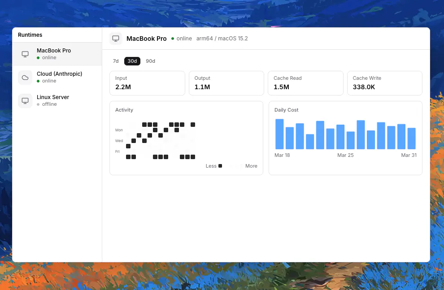
Task: Click the monitor icon in the header
Action: tap(116, 39)
